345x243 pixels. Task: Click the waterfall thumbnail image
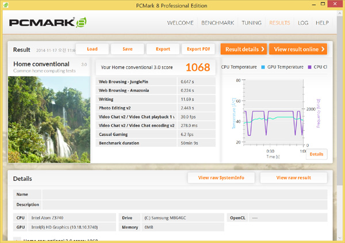(49, 120)
